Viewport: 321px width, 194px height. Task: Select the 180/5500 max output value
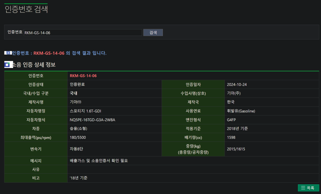[x=78, y=137]
